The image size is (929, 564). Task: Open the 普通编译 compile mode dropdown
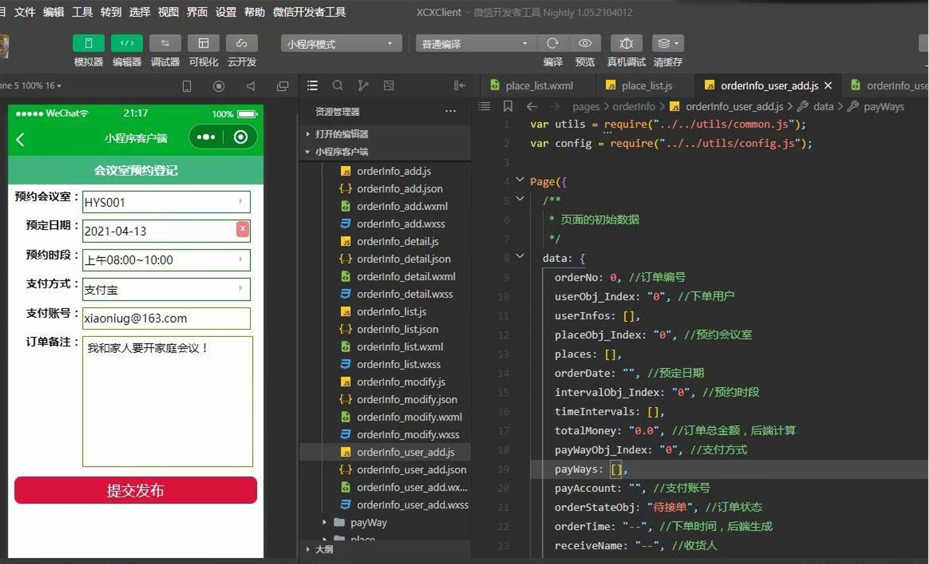coord(475,44)
